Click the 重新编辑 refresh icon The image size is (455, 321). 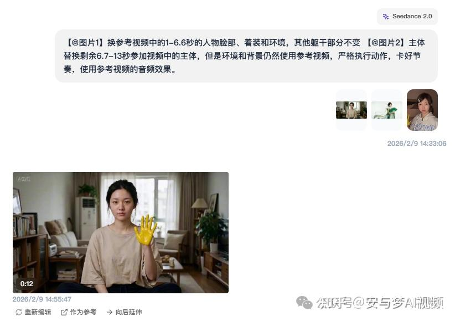19,312
